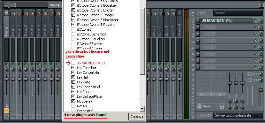Toggle the orange FX icon on Master track
Screen dimensions: 265x123
pyautogui.click(x=6, y=111)
